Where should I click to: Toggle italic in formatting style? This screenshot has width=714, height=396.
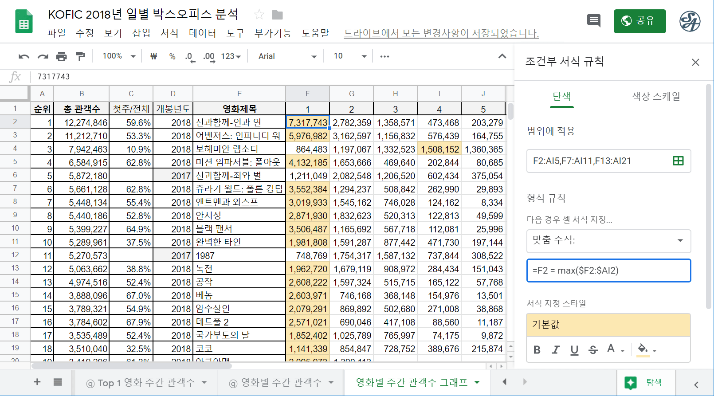(556, 350)
